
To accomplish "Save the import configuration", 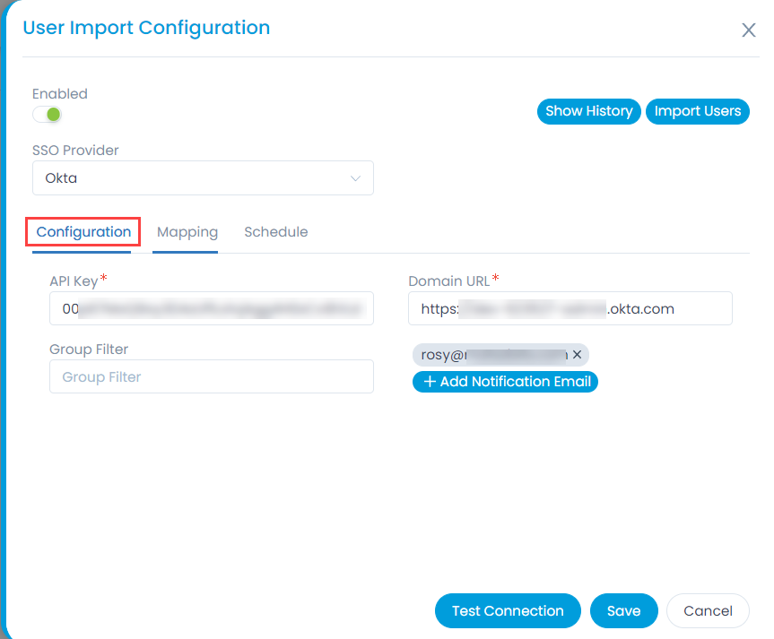I will pos(624,611).
